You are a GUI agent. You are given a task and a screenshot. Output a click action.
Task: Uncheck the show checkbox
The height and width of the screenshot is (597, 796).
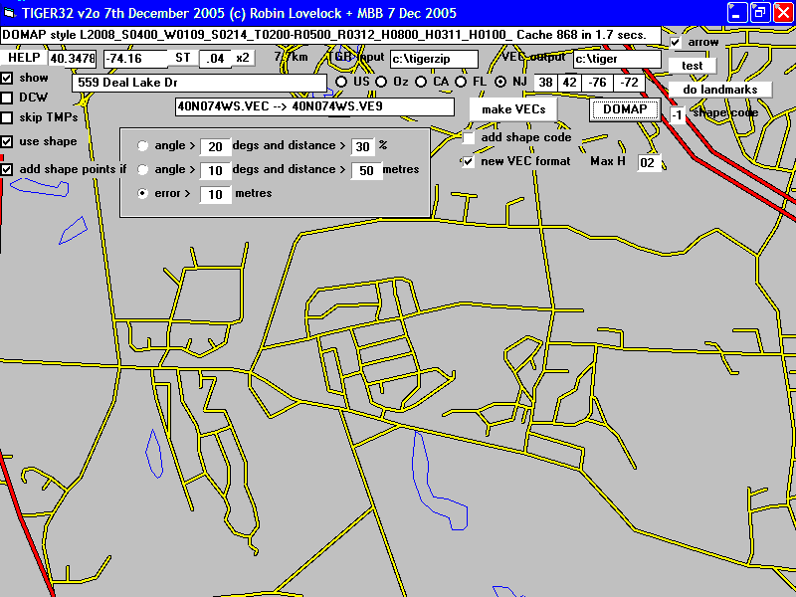click(7, 78)
